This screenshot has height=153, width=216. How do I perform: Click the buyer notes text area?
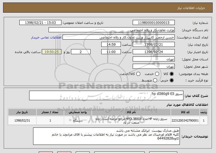pyautogui.click(x=106, y=136)
